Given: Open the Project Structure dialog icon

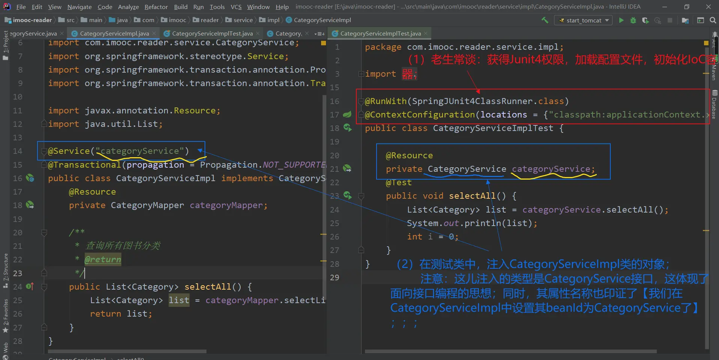Looking at the screenshot, I should point(685,20).
